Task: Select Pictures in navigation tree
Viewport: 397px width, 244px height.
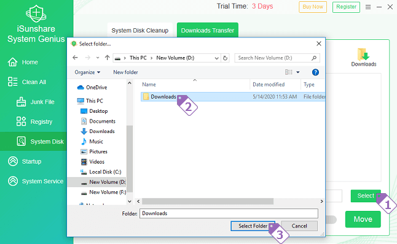Action: (98, 151)
